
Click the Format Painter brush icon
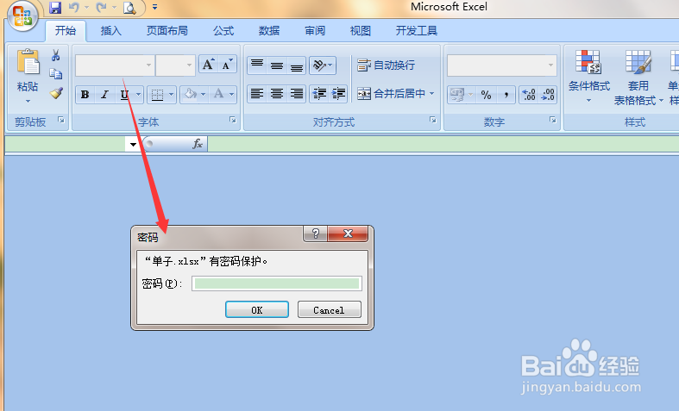[x=56, y=92]
